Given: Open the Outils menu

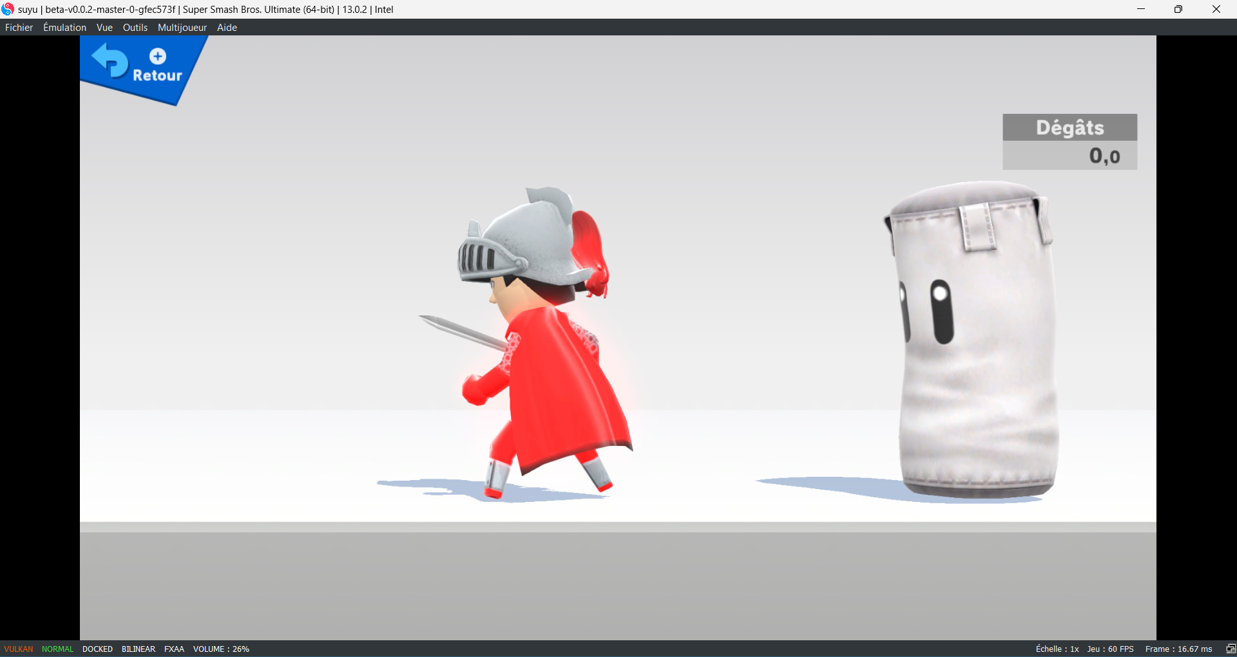Looking at the screenshot, I should point(135,27).
